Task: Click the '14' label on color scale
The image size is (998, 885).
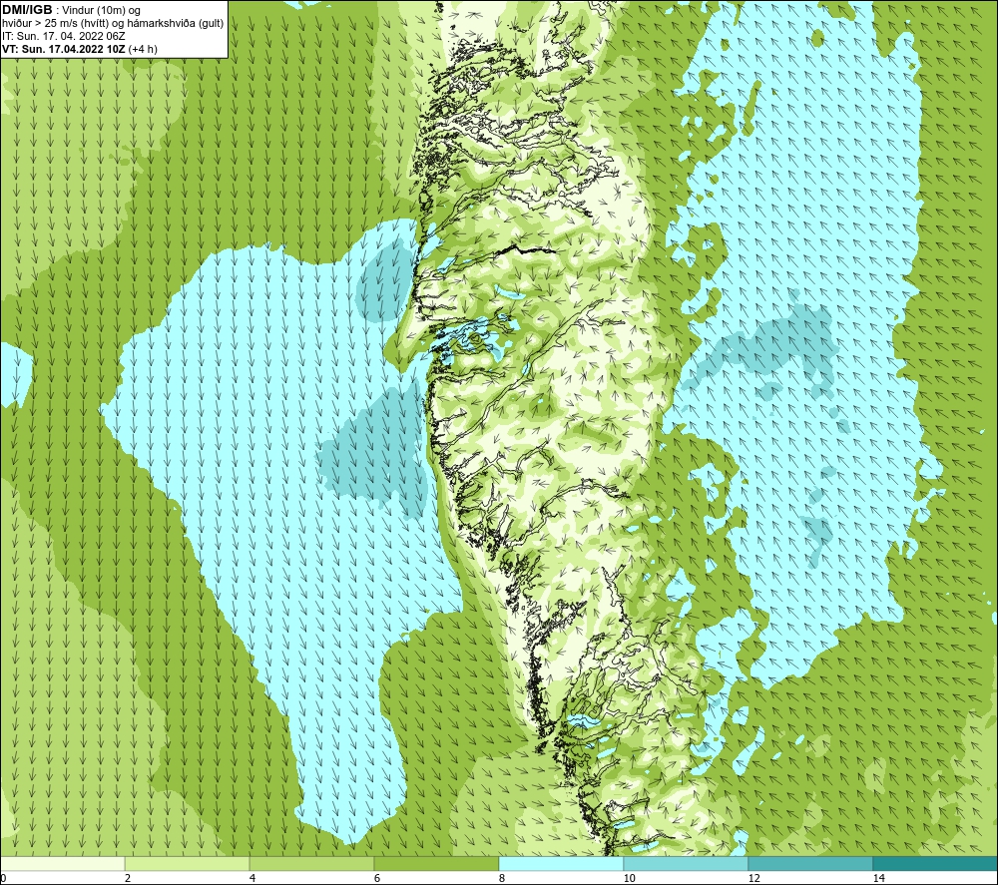Action: click(x=878, y=878)
